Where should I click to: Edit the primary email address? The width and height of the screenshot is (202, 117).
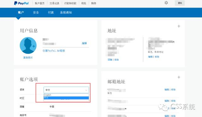pos(167,89)
